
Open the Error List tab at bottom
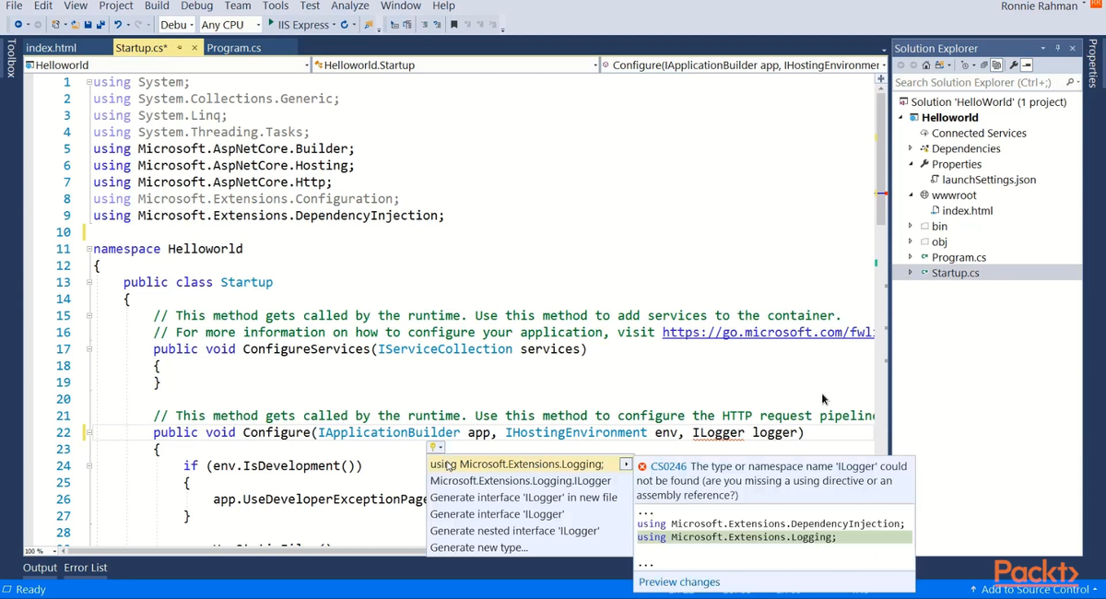[86, 568]
